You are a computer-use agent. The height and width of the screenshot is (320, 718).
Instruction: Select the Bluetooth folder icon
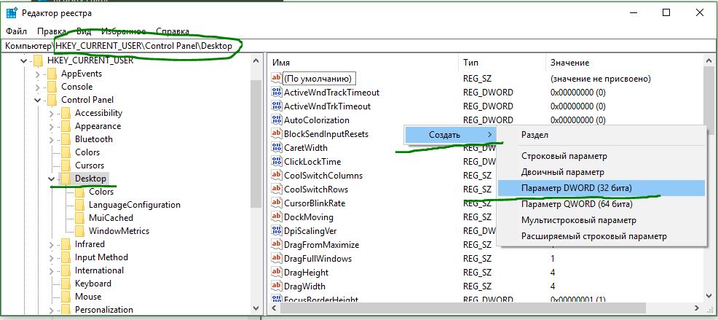click(x=66, y=139)
